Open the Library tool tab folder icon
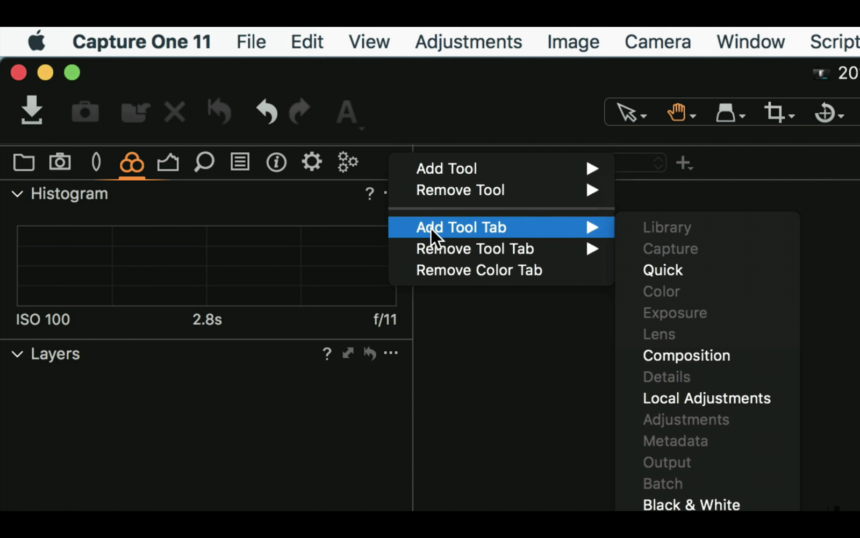The image size is (860, 538). tap(24, 162)
